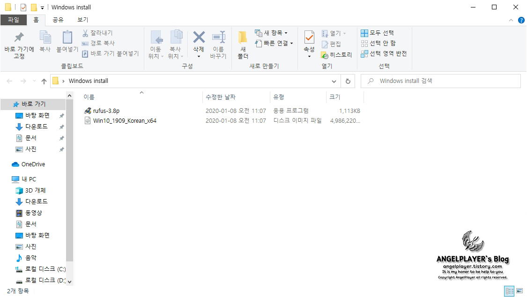
Task: Select Cut (잘라내기) scissors command
Action: (97, 33)
